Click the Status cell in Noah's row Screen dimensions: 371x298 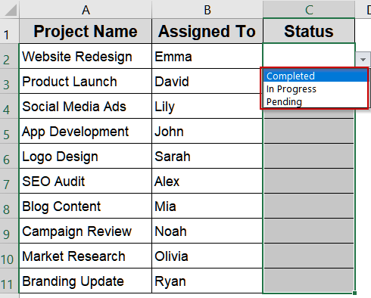pyautogui.click(x=309, y=231)
